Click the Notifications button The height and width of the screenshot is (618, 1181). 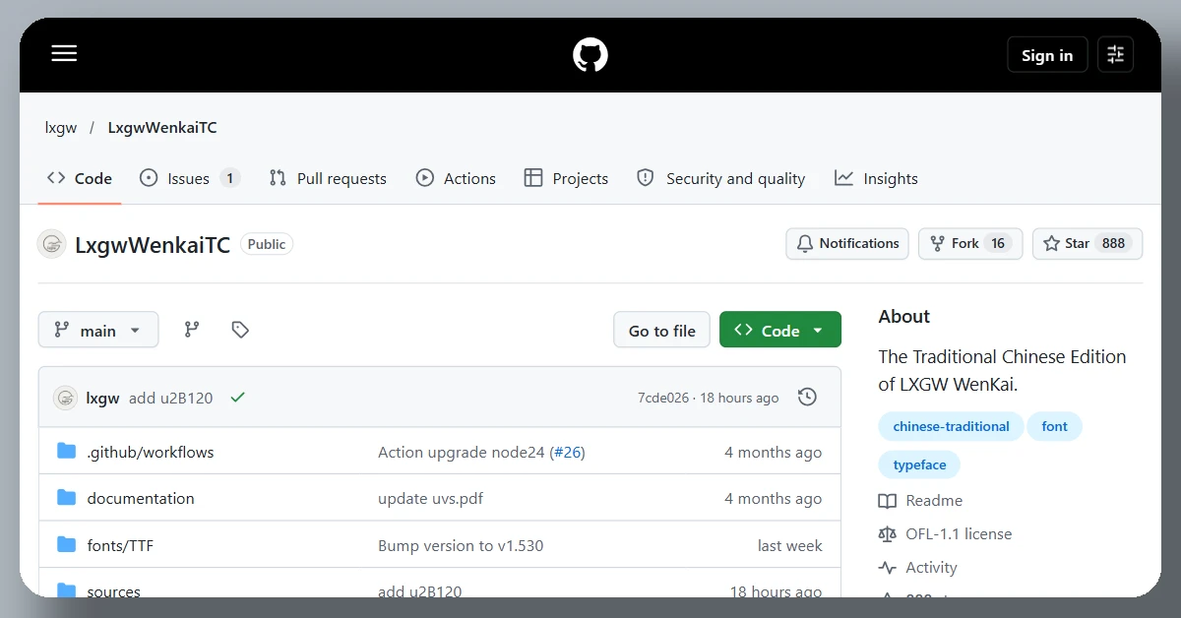[x=847, y=243]
